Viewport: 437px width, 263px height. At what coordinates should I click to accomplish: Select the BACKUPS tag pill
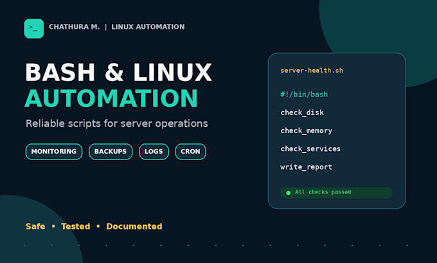pos(111,152)
